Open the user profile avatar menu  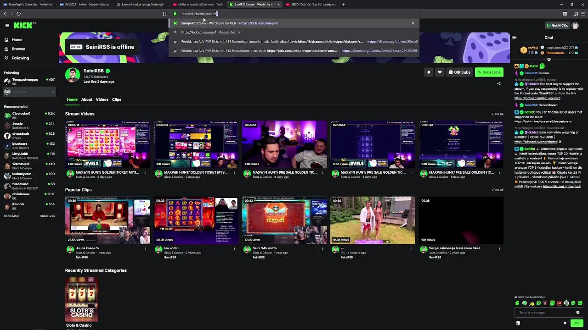tap(575, 26)
